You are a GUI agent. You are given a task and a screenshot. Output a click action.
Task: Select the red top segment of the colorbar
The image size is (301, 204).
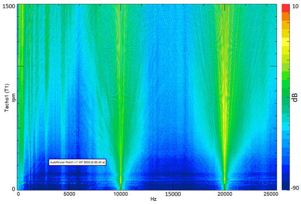pos(286,8)
